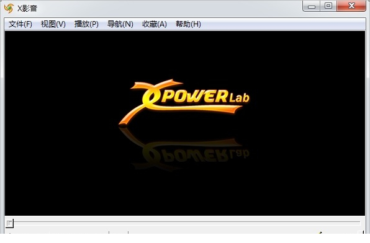Open the 视图(V) menu
The height and width of the screenshot is (243, 370).
click(x=53, y=24)
